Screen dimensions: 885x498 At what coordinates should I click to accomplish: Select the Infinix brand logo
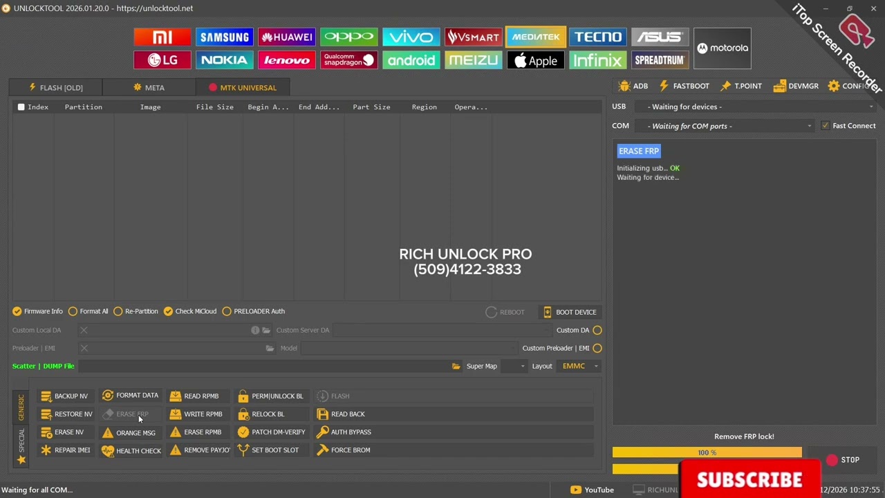pos(597,60)
